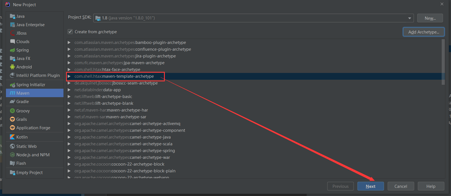Expand the maven-template-archetype node
Image resolution: width=451 pixels, height=196 pixels.
69,76
